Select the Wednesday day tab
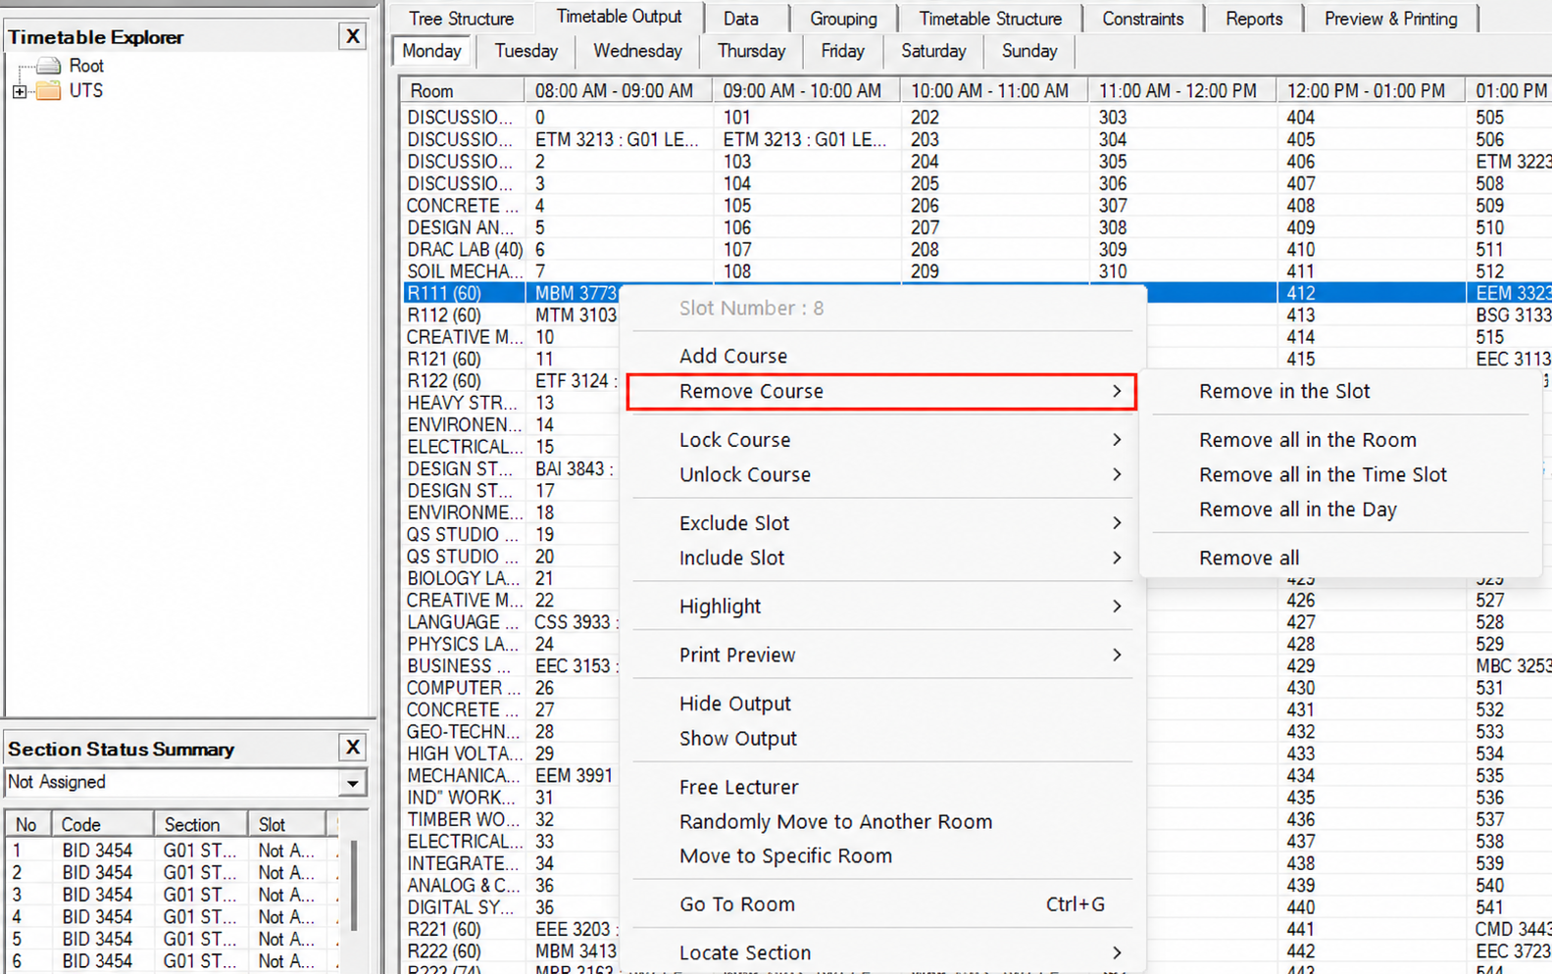Screen dimensions: 1552x974 (x=638, y=51)
